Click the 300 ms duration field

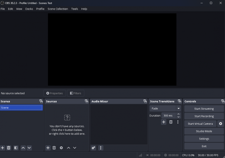(x=169, y=116)
